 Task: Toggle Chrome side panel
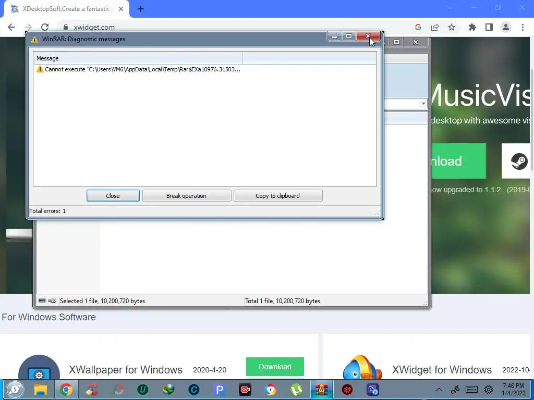(x=489, y=27)
